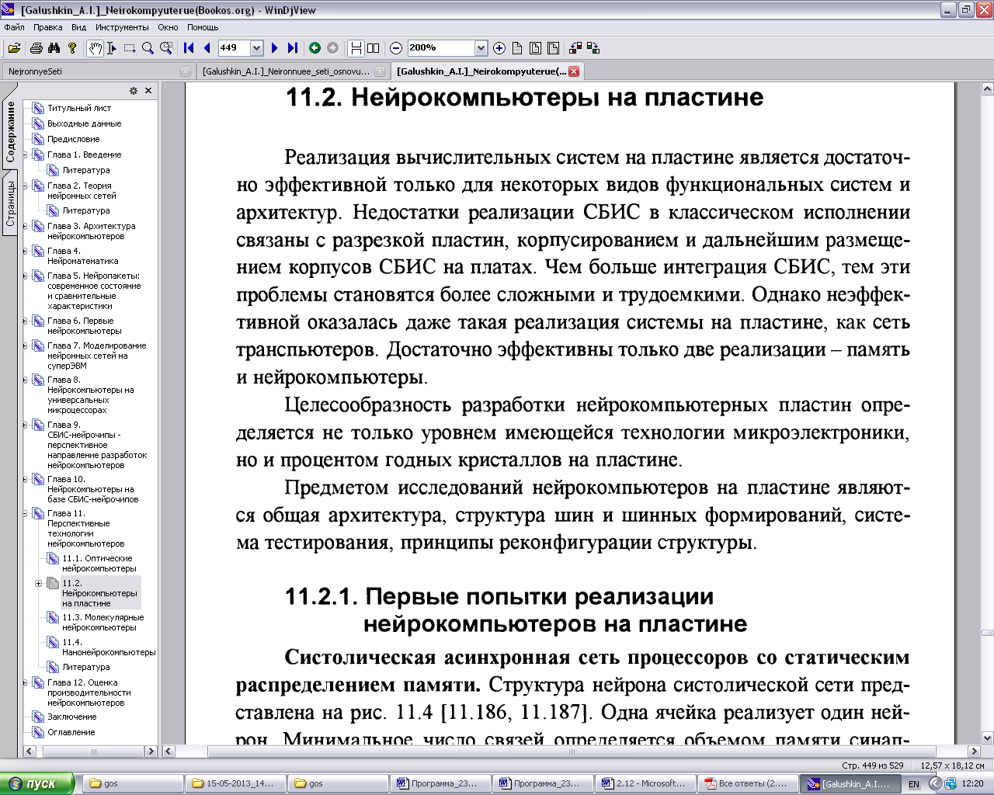Switch to facing pages layout

(374, 48)
